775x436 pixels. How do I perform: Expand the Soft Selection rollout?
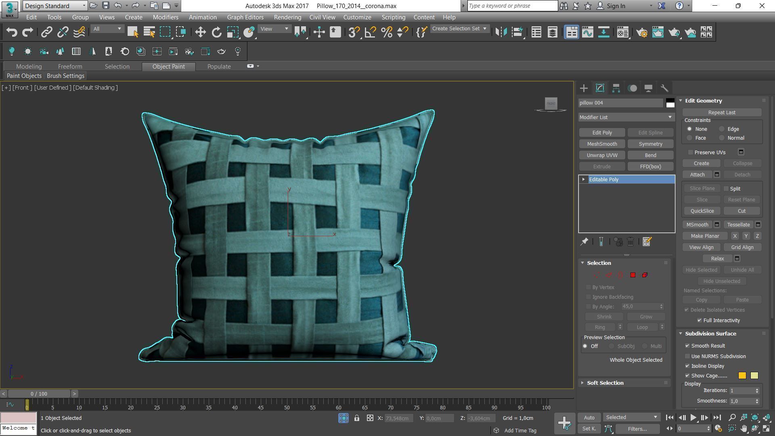605,383
